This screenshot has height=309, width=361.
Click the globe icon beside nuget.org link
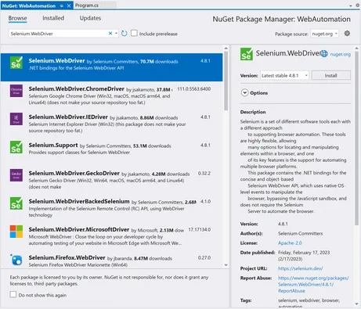tap(324, 54)
